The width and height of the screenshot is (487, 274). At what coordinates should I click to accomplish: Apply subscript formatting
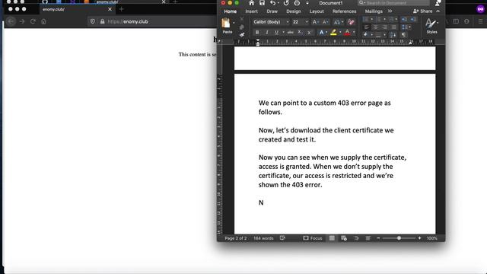point(299,32)
